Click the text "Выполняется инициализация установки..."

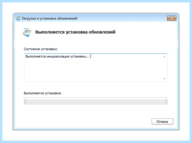point(57,56)
